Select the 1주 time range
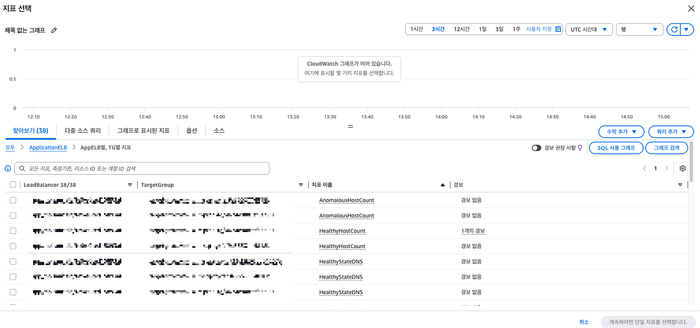Screen dimensions: 700x328 coord(516,29)
